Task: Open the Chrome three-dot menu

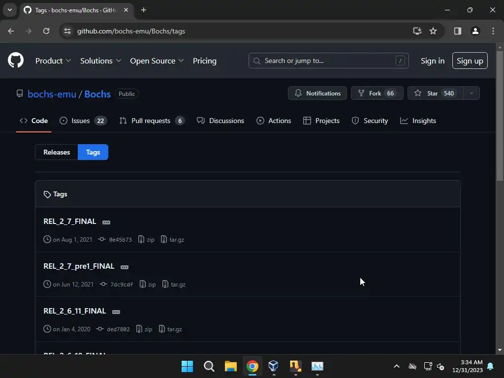Action: pos(493,31)
